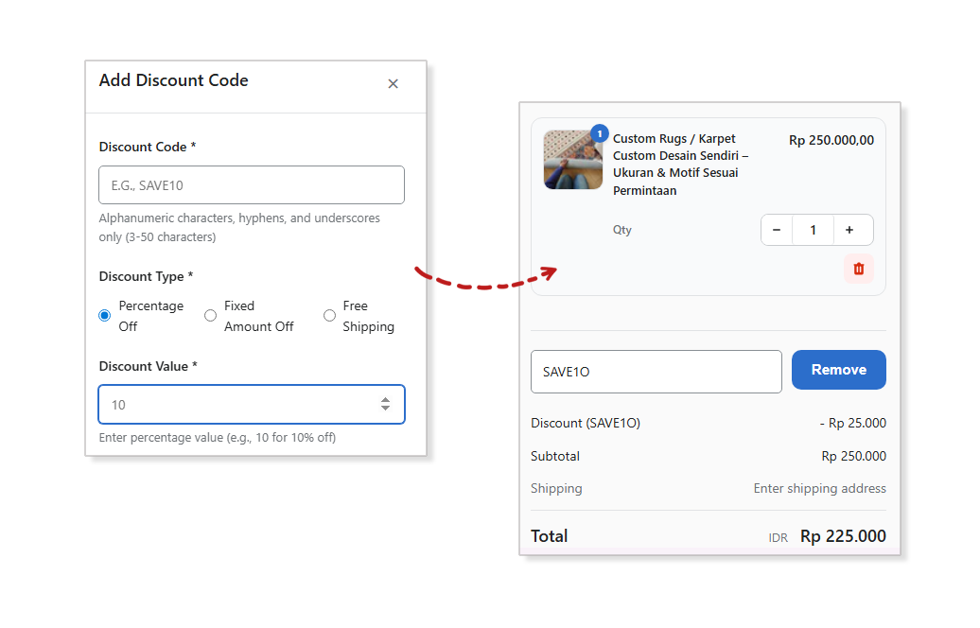Click the red trash delete icon
This screenshot has height=628, width=980.
[858, 269]
